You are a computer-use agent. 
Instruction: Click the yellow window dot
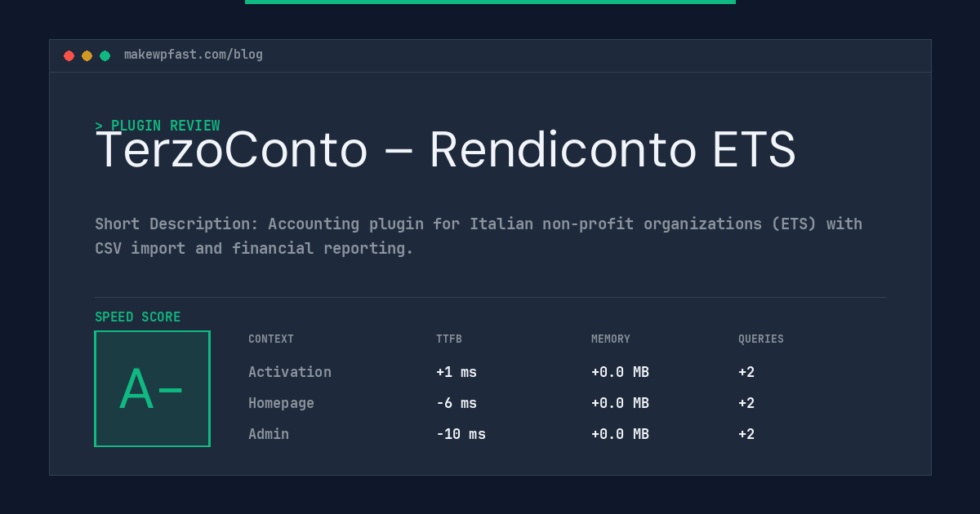pos(87,55)
